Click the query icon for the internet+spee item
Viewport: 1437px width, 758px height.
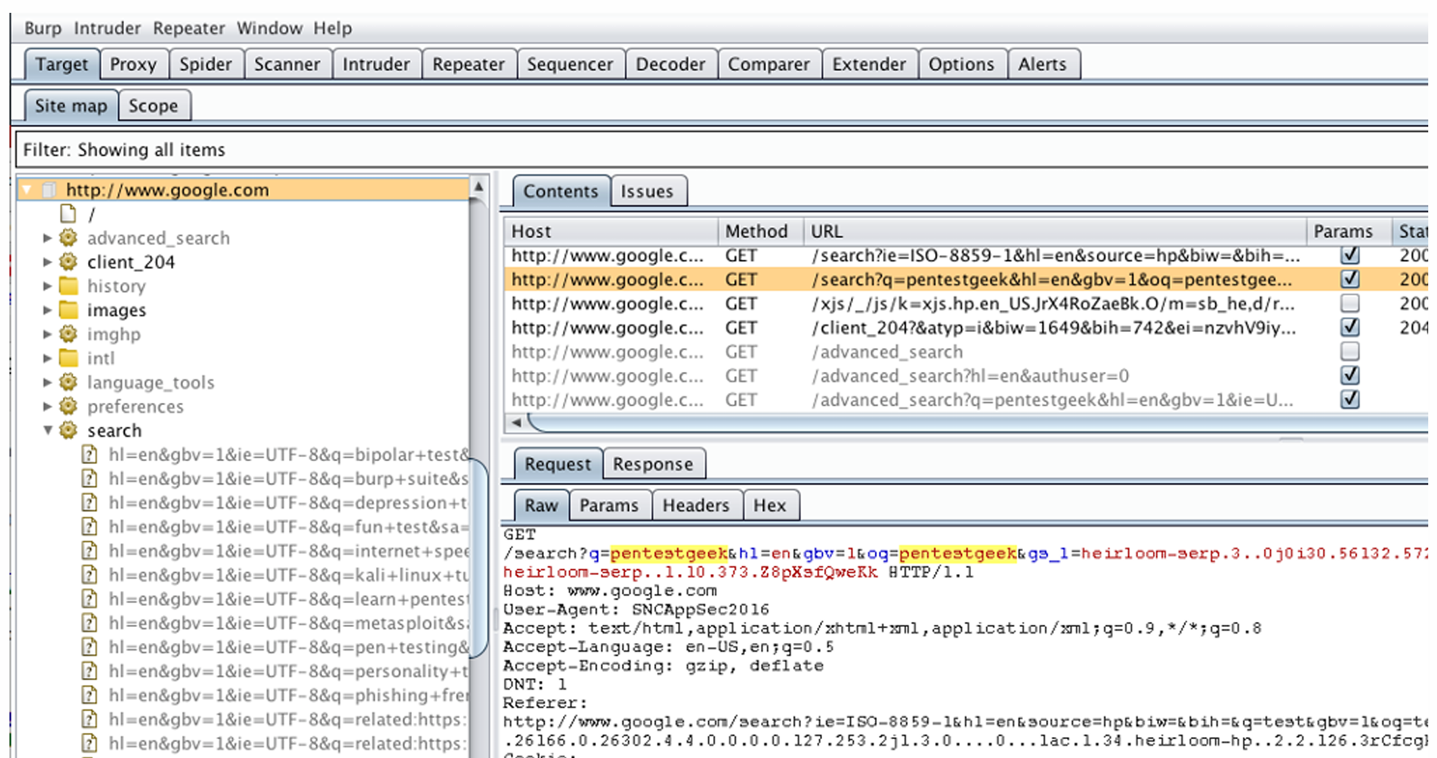89,551
